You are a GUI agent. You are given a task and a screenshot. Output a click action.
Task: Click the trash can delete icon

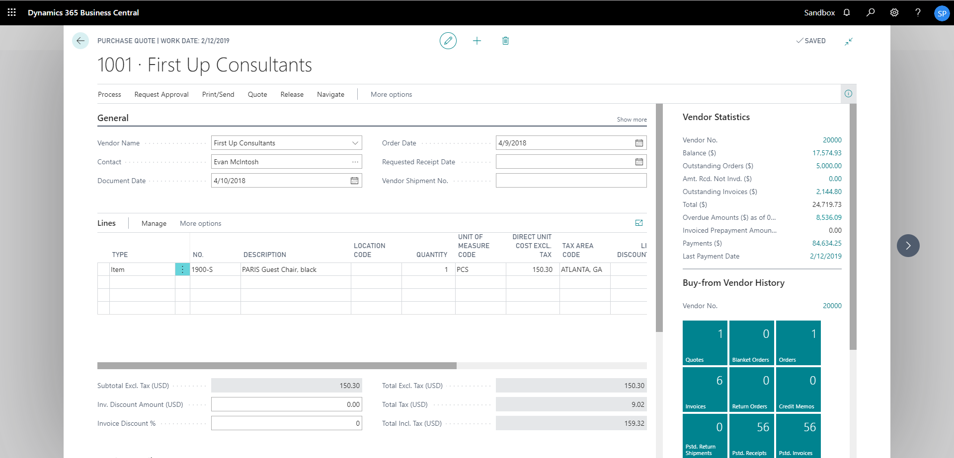pos(505,41)
